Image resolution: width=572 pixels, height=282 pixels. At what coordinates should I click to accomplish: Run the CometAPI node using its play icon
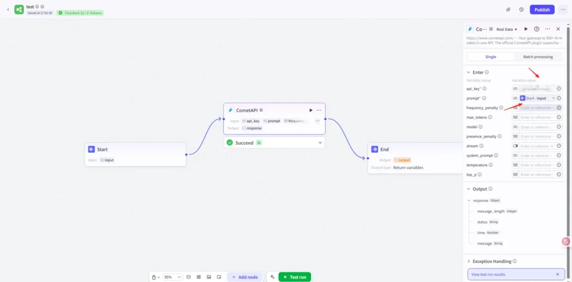(x=311, y=110)
